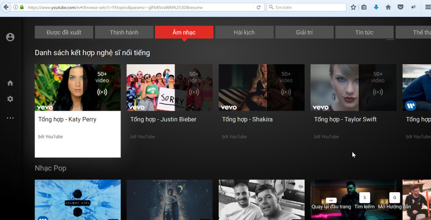Viewport: 431px width, 220px height.
Task: Switch to Thịnh hành tab
Action: click(x=124, y=32)
